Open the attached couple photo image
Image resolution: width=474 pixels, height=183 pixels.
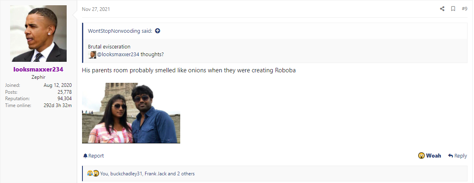pos(131,113)
